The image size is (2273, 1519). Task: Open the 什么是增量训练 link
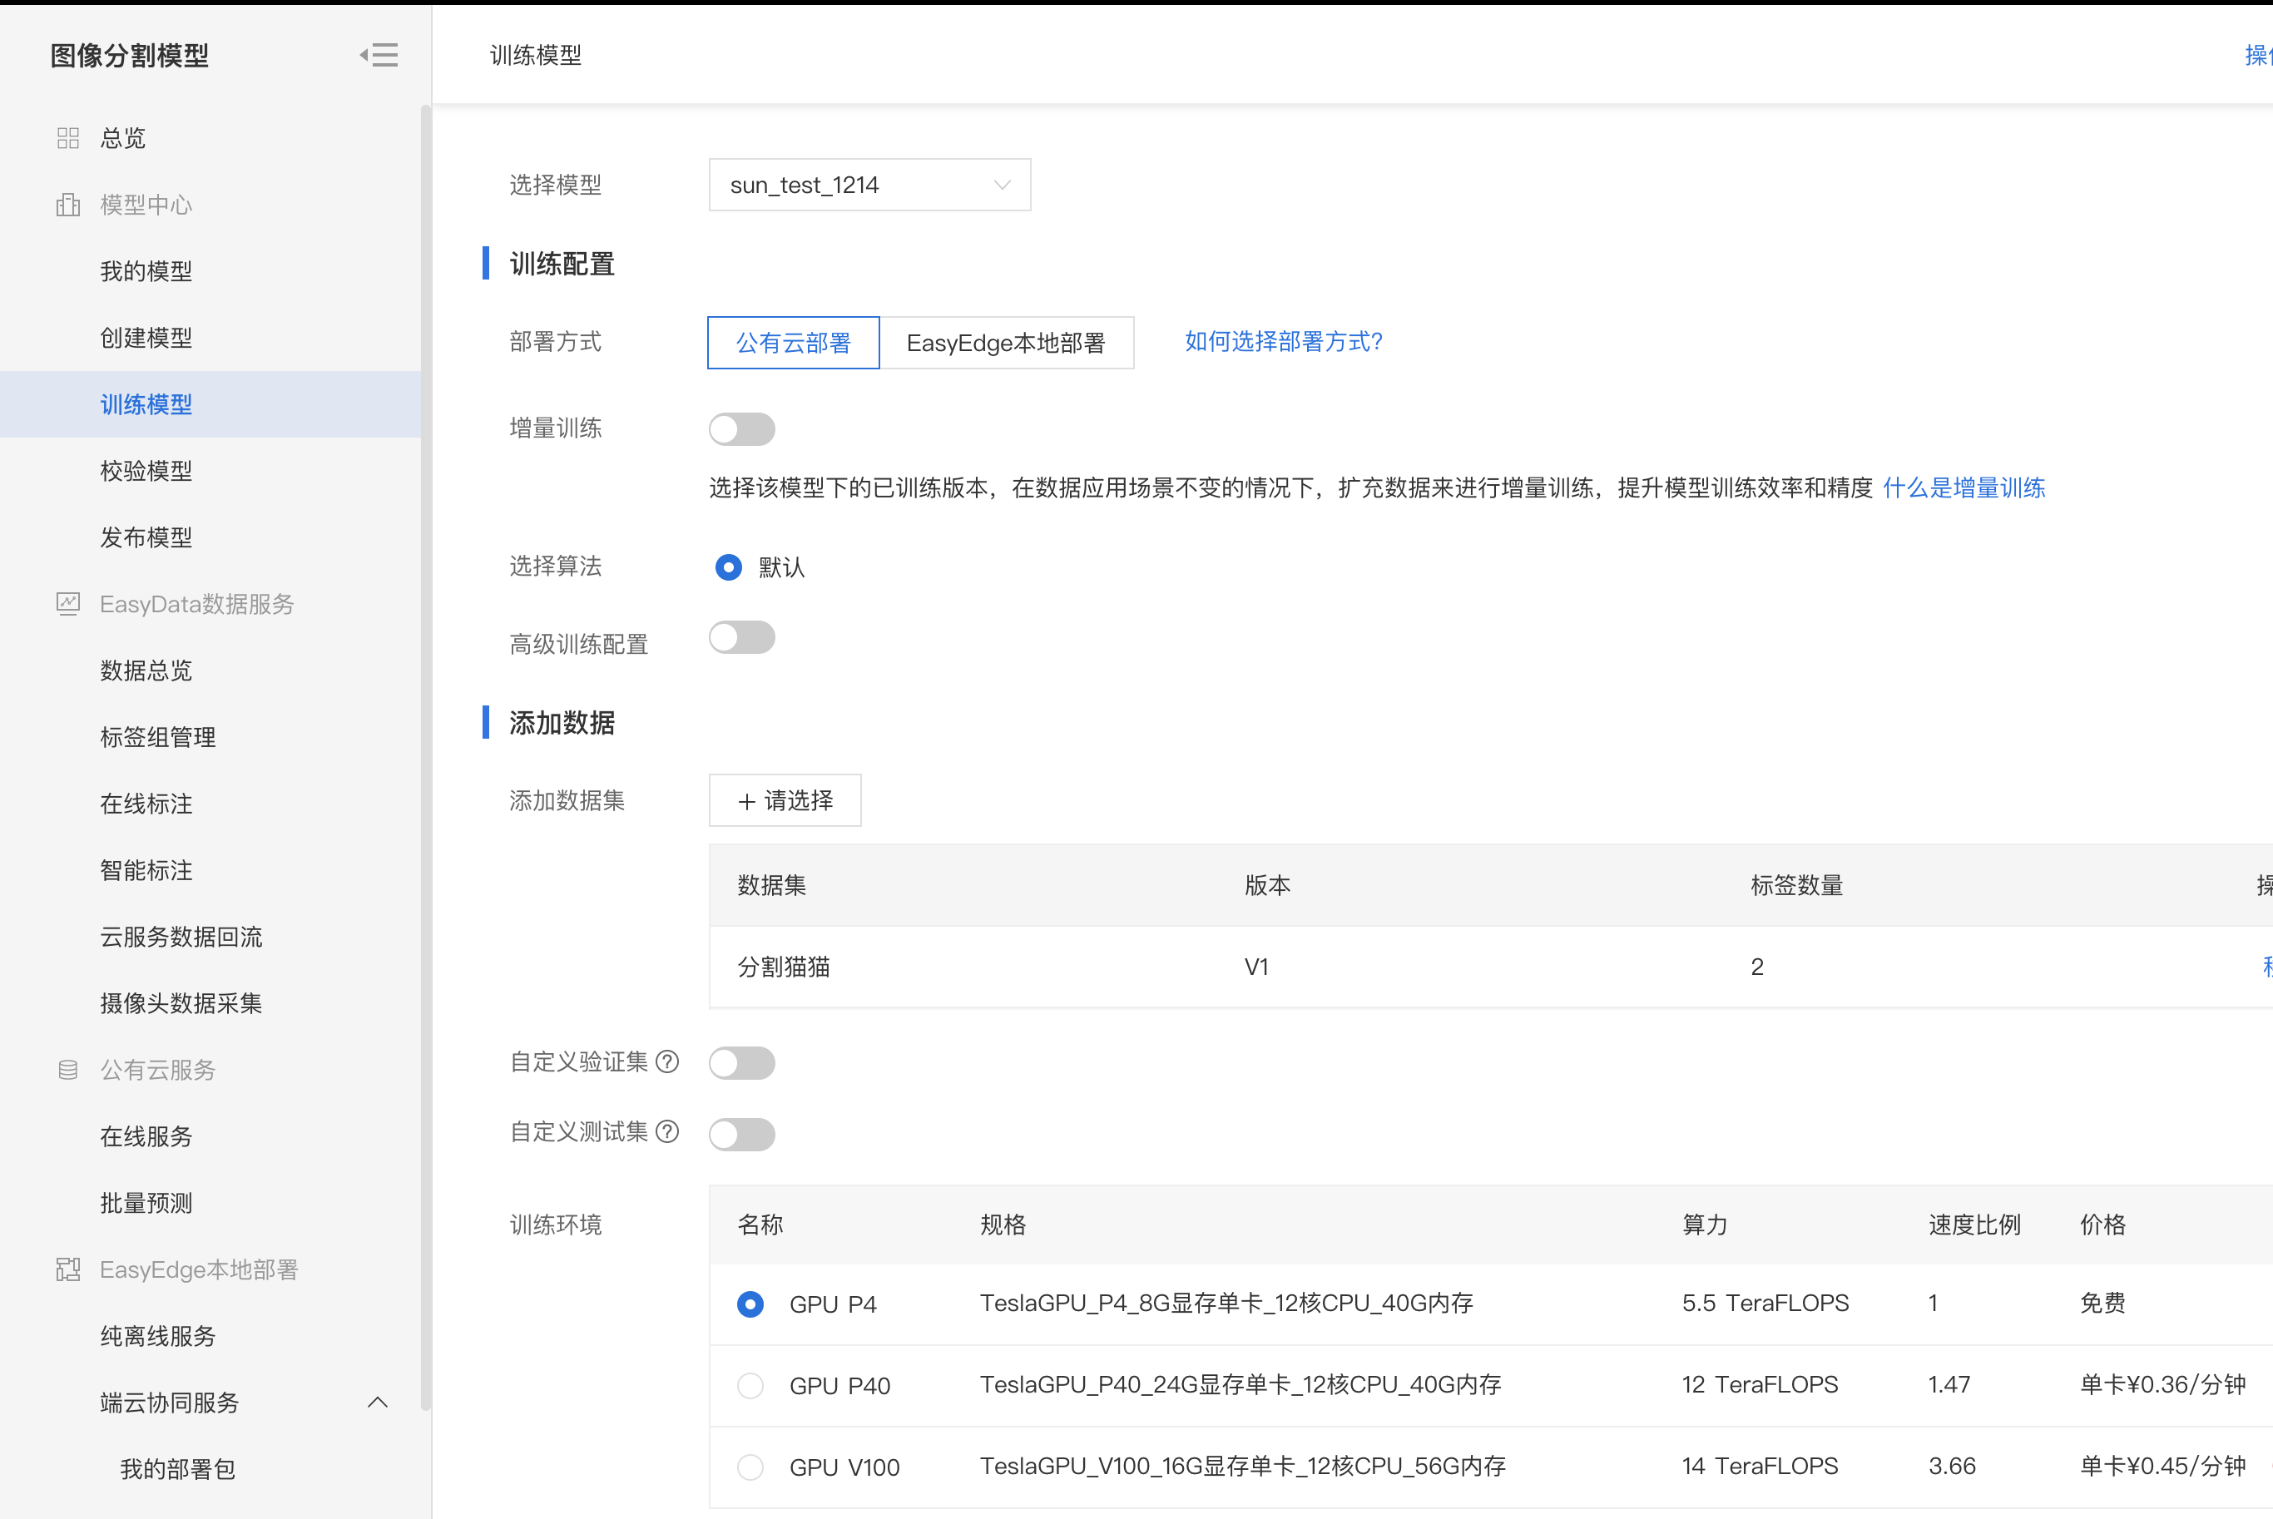pyautogui.click(x=1963, y=487)
